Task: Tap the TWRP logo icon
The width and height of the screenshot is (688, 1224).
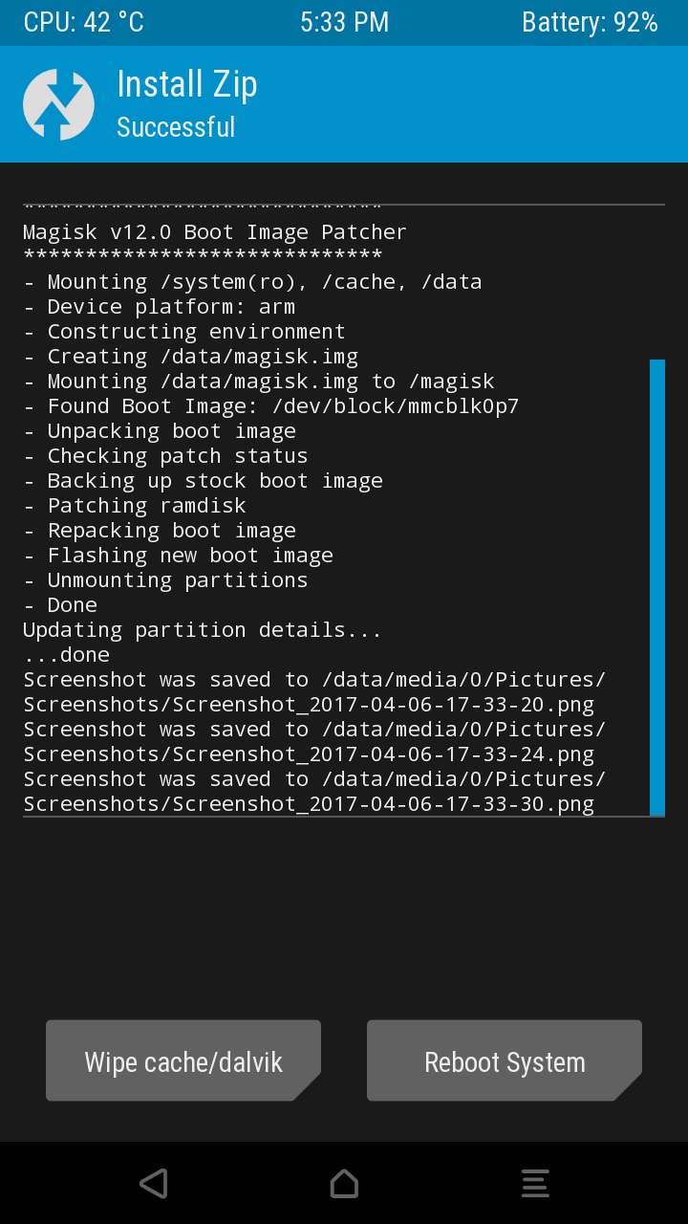Action: 58,105
